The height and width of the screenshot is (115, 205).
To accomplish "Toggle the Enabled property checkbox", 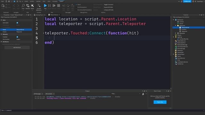I will click(x=17, y=37).
